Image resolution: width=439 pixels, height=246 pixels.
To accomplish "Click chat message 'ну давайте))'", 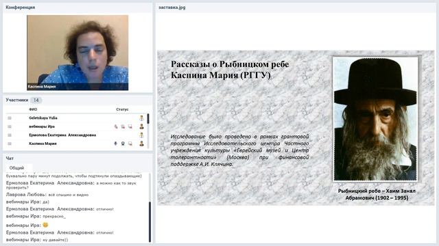I will [55, 240].
